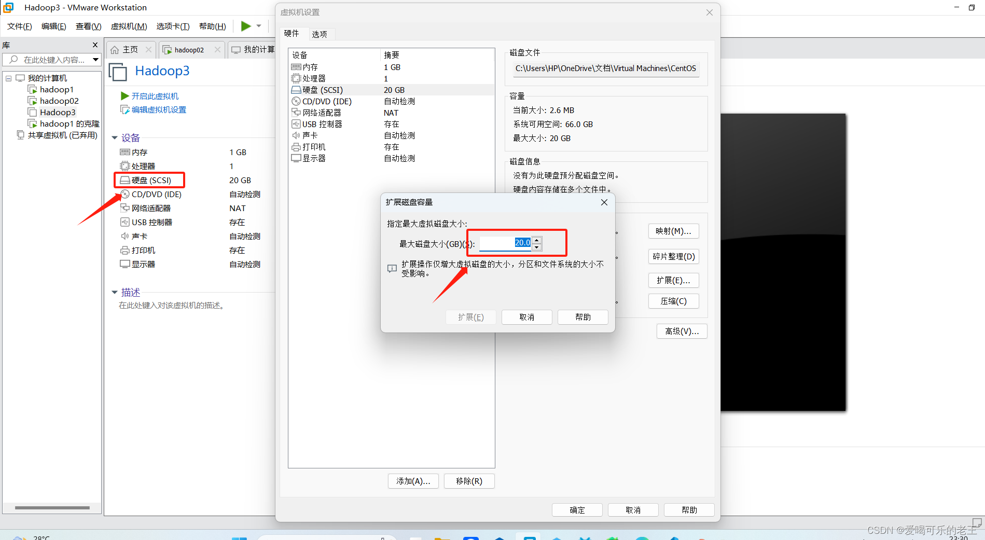
Task: Click search magnifier icon in library
Action: (x=14, y=60)
